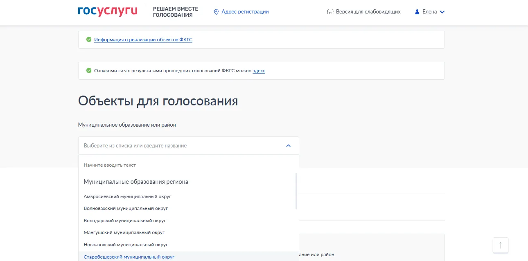Image resolution: width=528 pixels, height=261 pixels.
Task: Select Волновахский муниципальный округ
Action: (x=126, y=208)
